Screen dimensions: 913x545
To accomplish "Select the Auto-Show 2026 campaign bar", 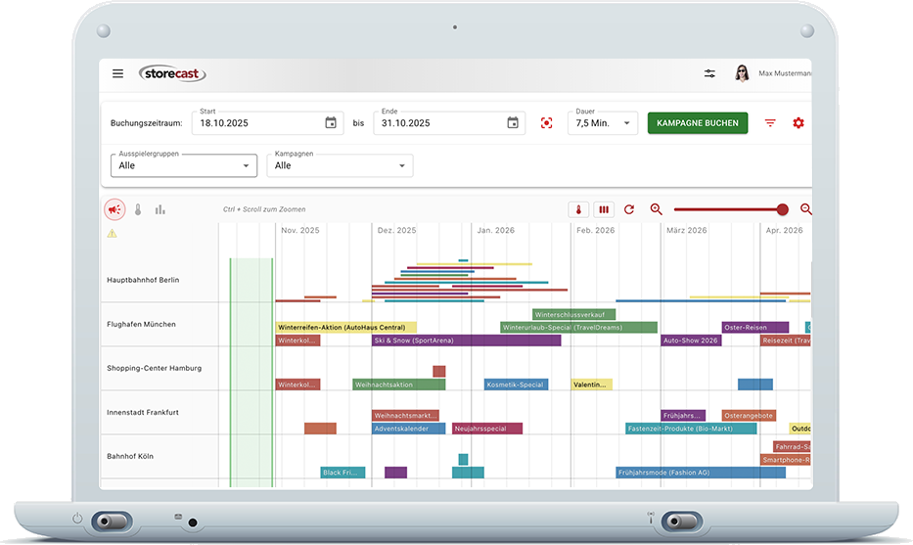I will tap(691, 341).
